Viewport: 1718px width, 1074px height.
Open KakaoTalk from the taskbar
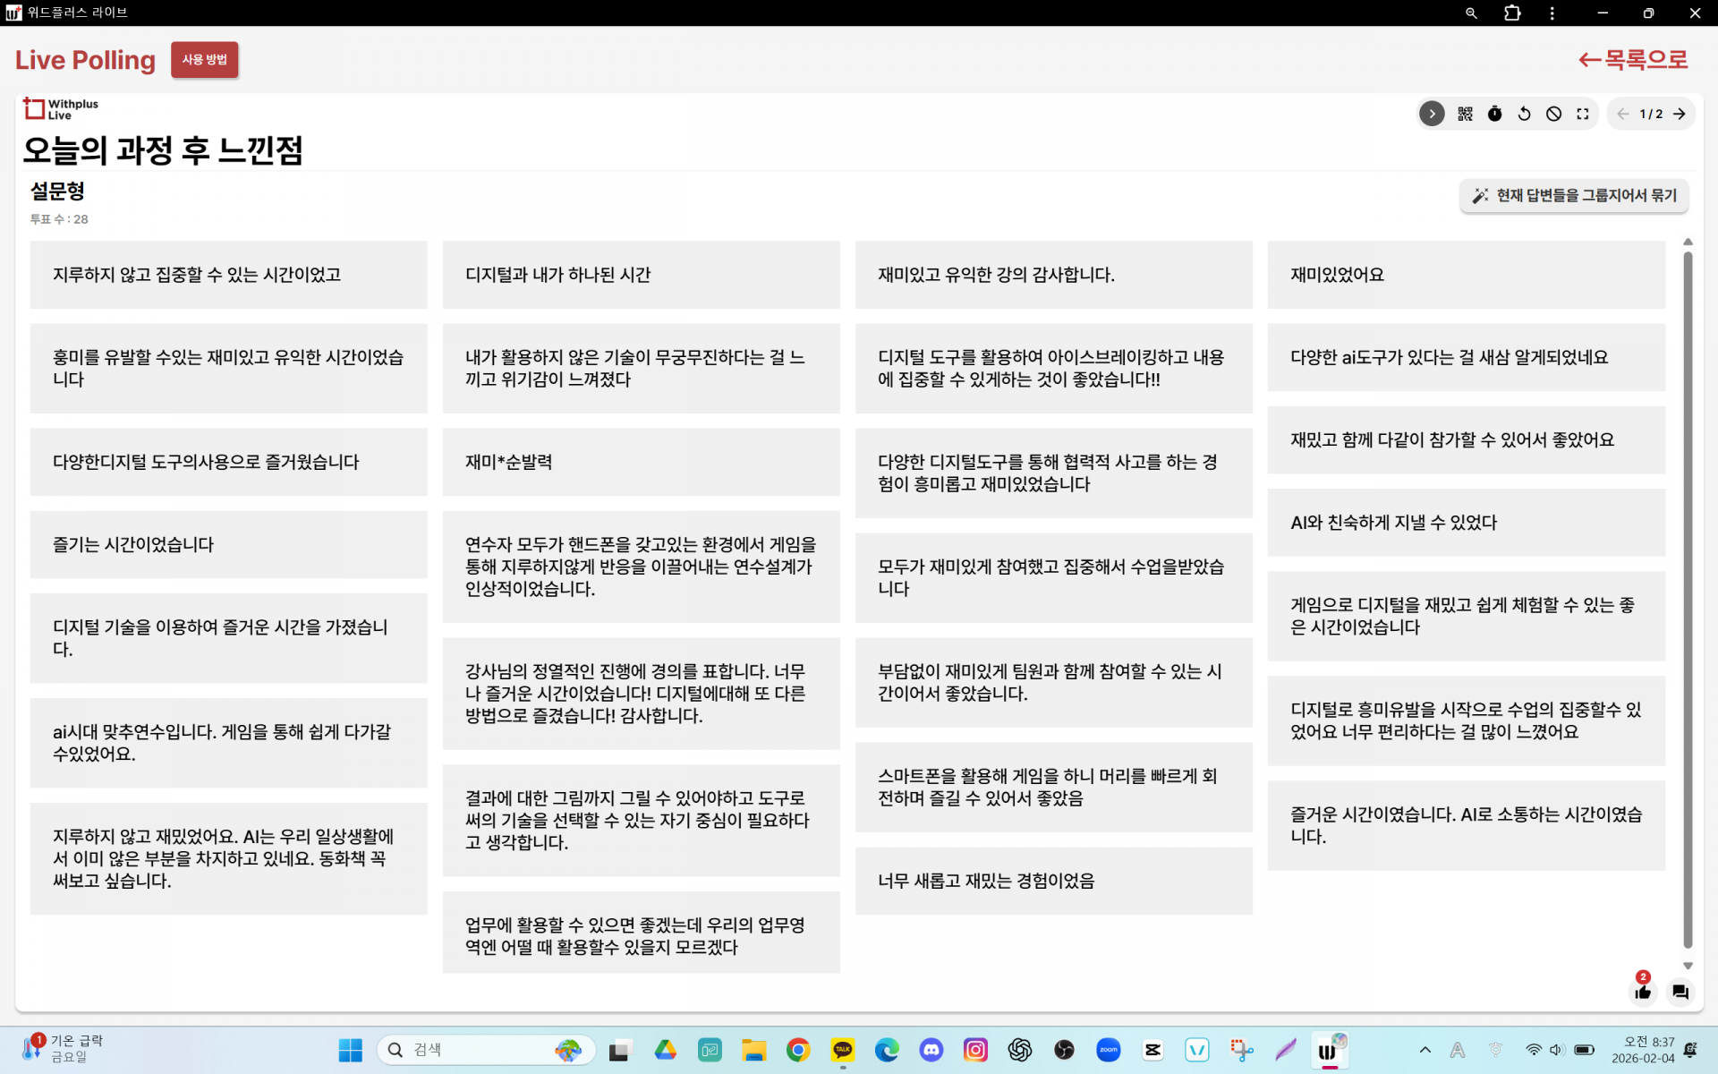[842, 1050]
